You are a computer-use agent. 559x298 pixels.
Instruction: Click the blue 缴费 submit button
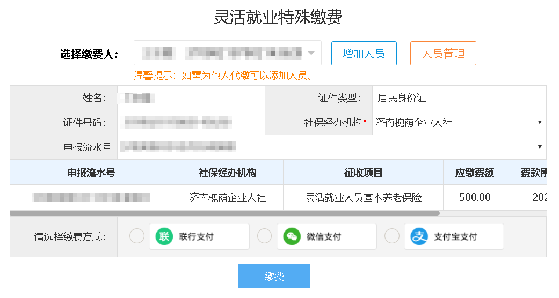click(x=274, y=276)
